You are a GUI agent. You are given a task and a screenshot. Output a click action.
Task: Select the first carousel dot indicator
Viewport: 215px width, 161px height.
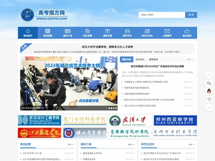click(107, 108)
